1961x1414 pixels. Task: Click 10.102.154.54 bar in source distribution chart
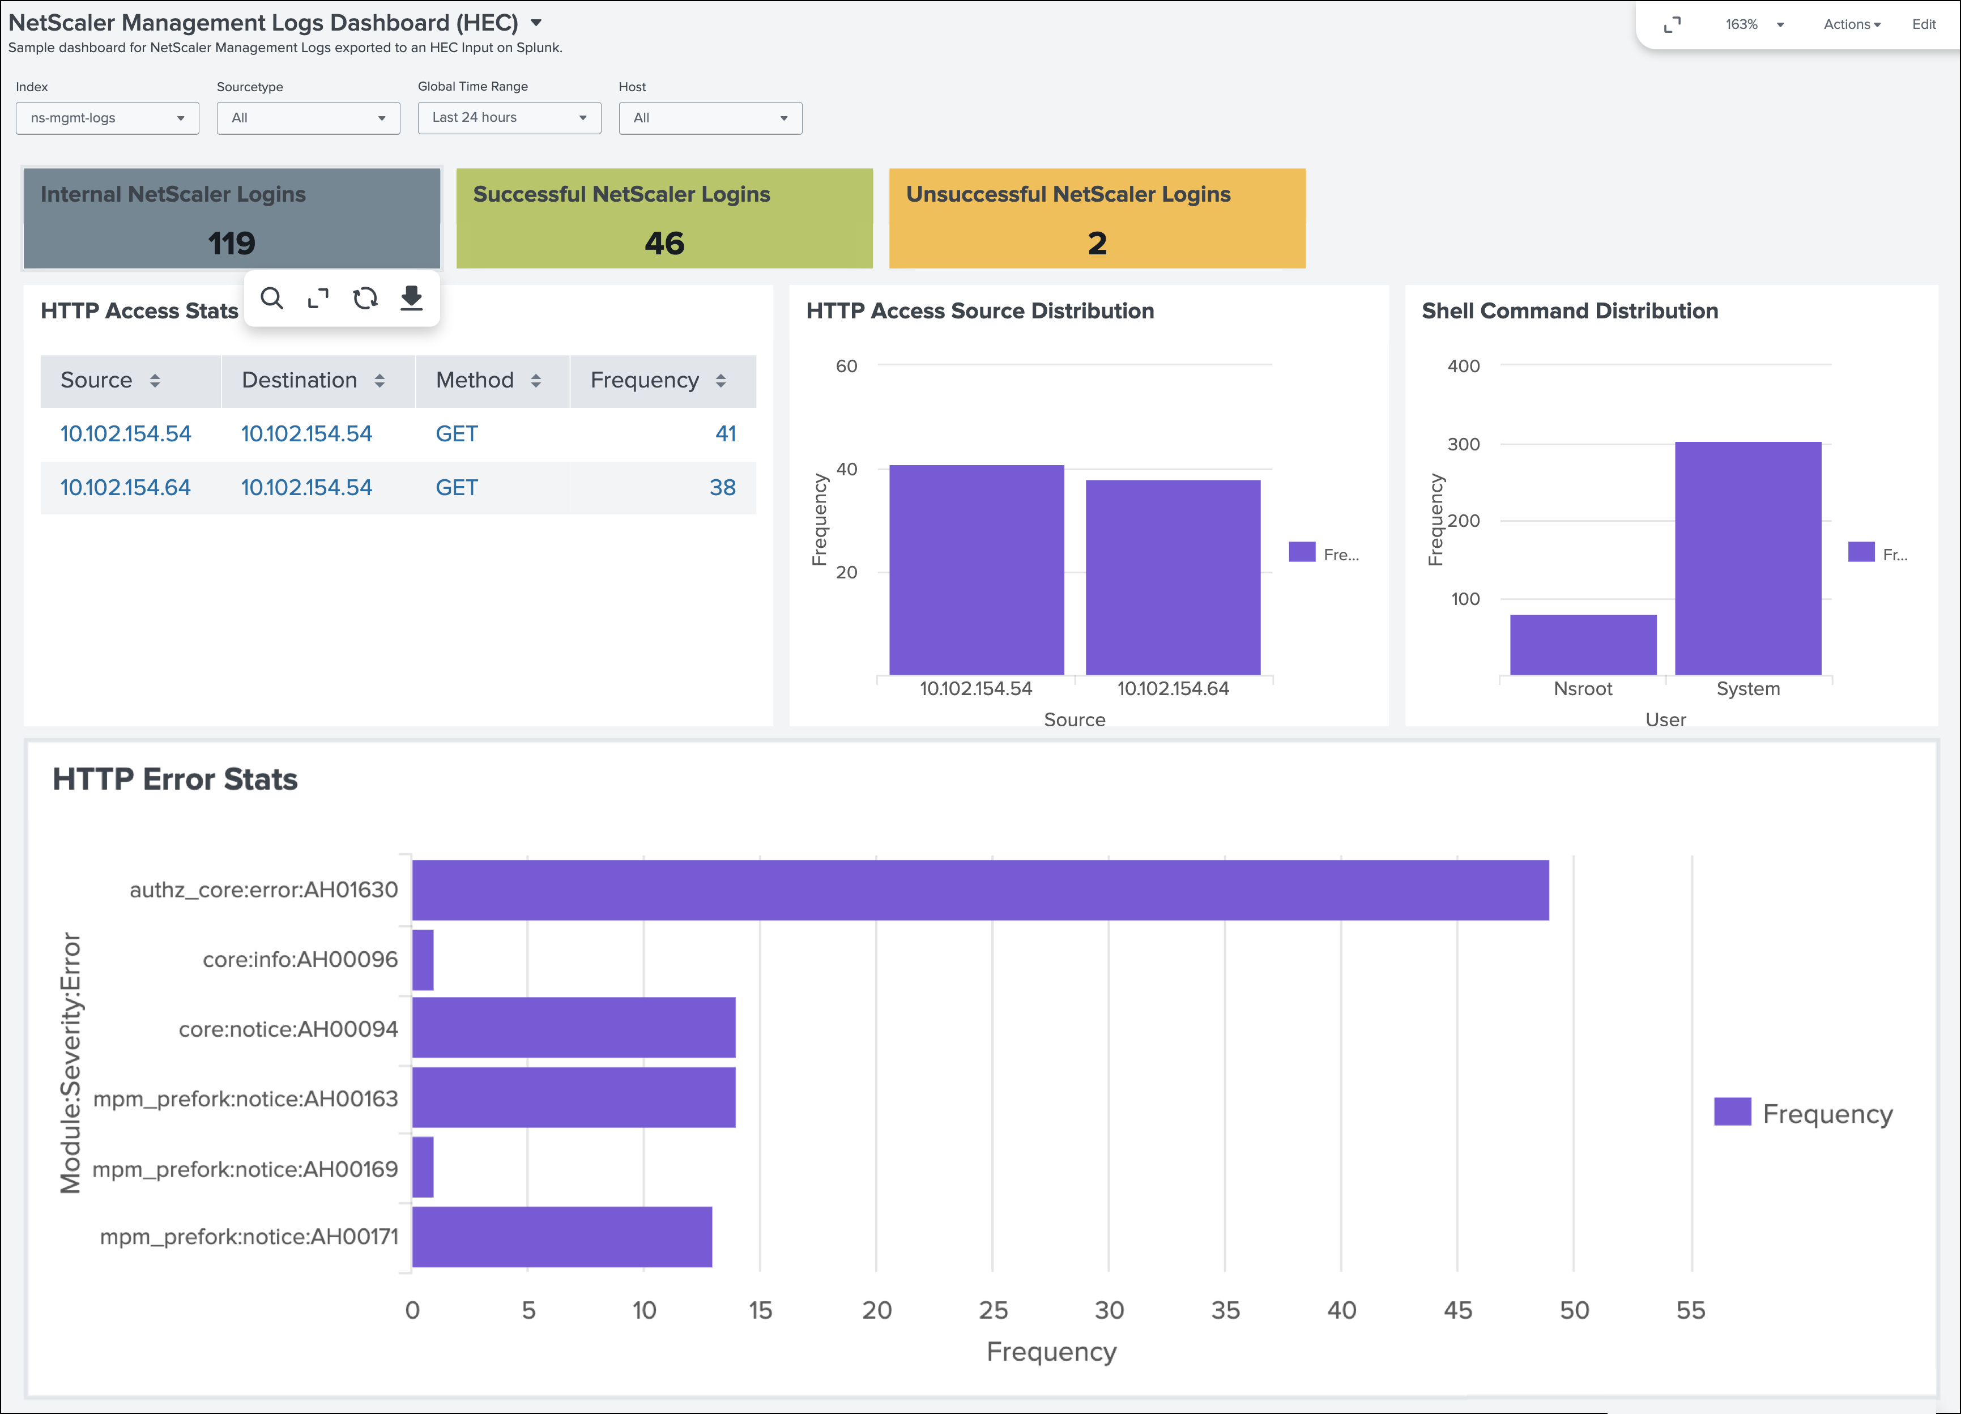point(976,570)
